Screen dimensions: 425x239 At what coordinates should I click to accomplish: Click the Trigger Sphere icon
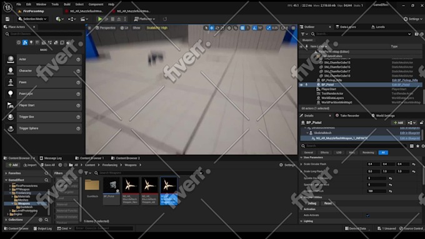tap(11, 129)
